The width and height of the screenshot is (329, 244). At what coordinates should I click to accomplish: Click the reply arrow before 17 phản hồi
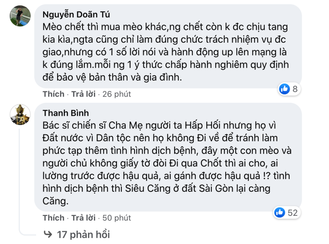pyautogui.click(x=48, y=235)
